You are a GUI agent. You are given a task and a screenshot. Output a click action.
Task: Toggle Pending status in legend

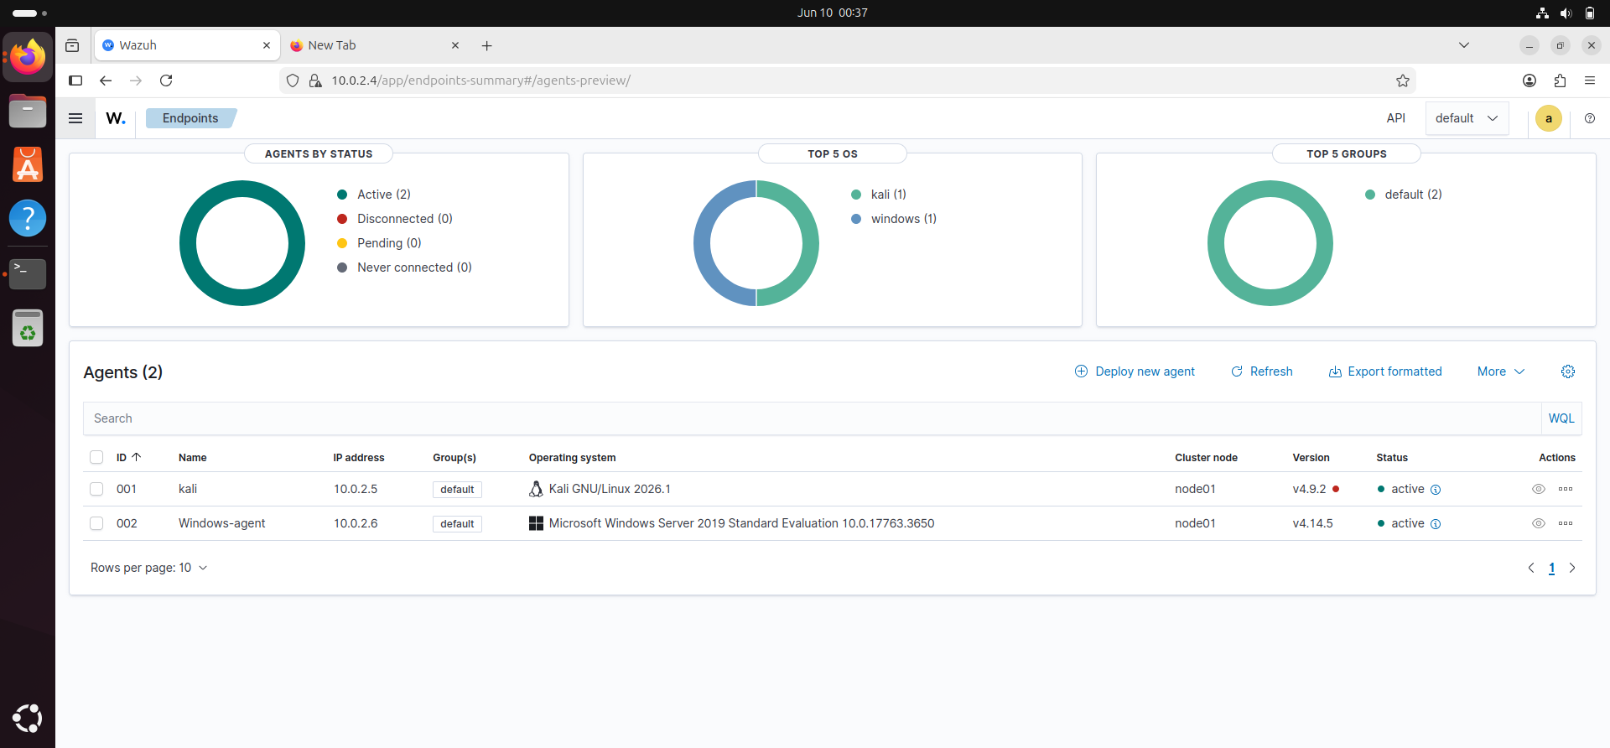(379, 243)
